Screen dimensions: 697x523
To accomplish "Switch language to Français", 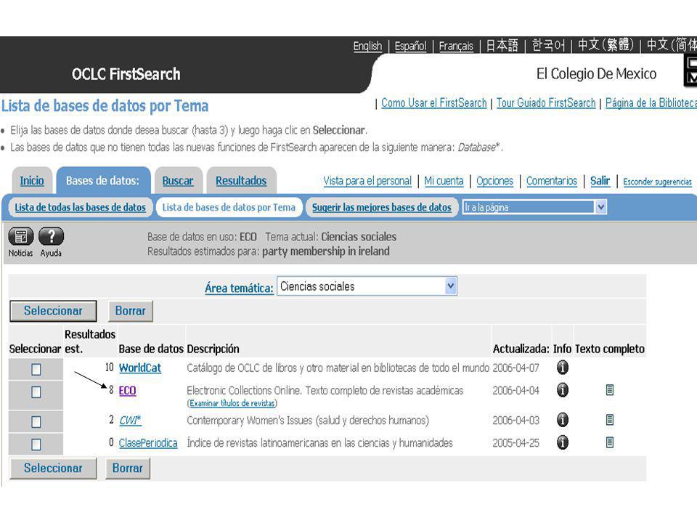I will 456,46.
